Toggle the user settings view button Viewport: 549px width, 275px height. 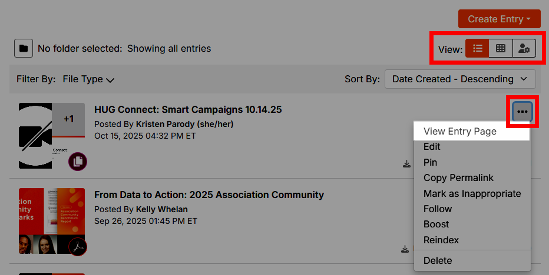pos(524,49)
